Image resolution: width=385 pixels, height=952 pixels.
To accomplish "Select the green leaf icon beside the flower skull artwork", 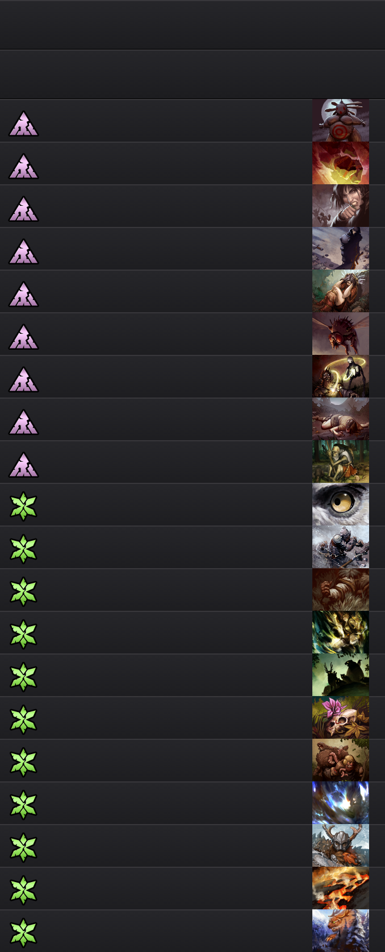I will click(x=23, y=719).
